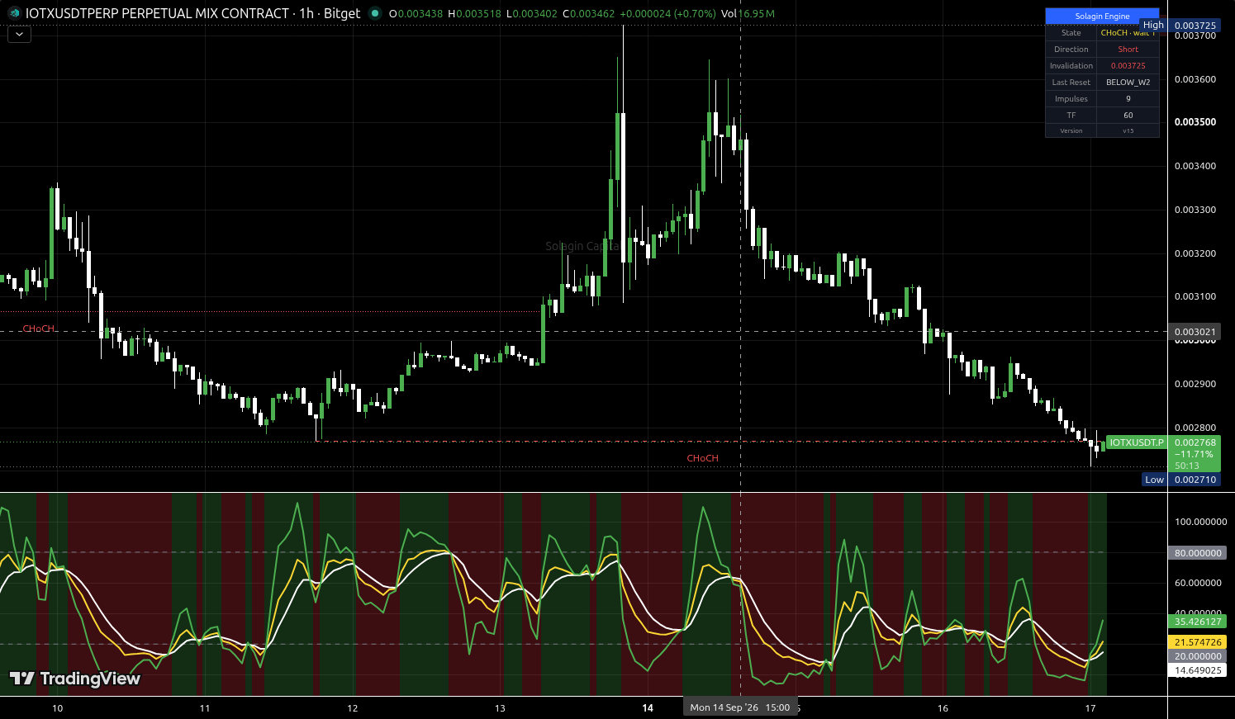Viewport: 1235px width, 719px height.
Task: Click the green oscillator value 35.426127
Action: (1197, 622)
